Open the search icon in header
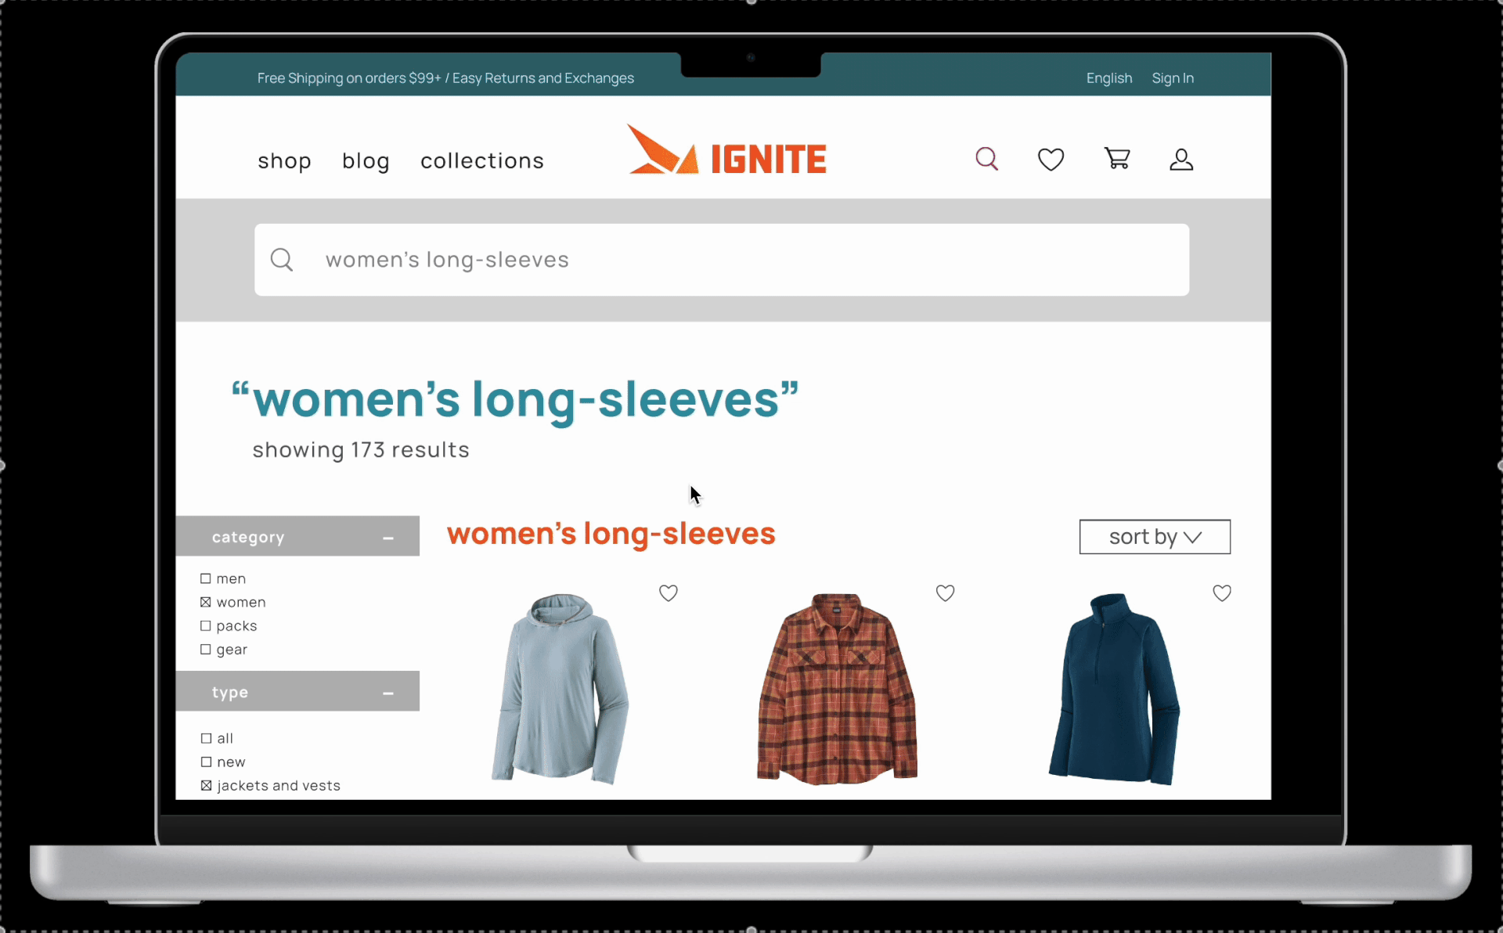1503x933 pixels. click(x=987, y=159)
